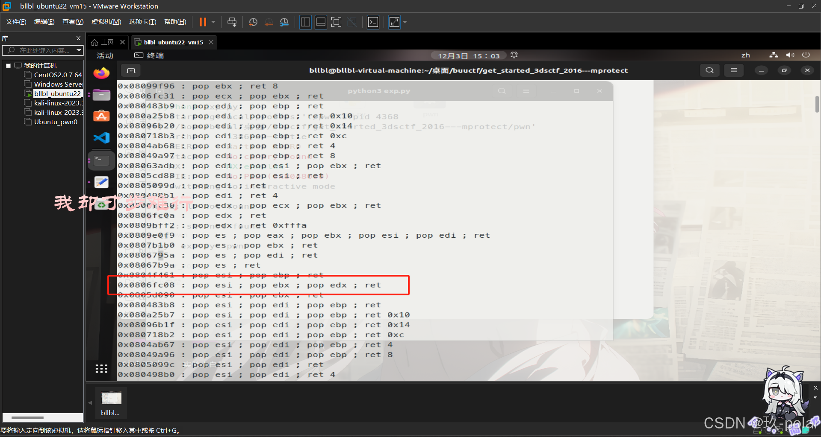This screenshot has width=821, height=437.
Task: Take a snapshot of the VM
Action: coord(253,22)
